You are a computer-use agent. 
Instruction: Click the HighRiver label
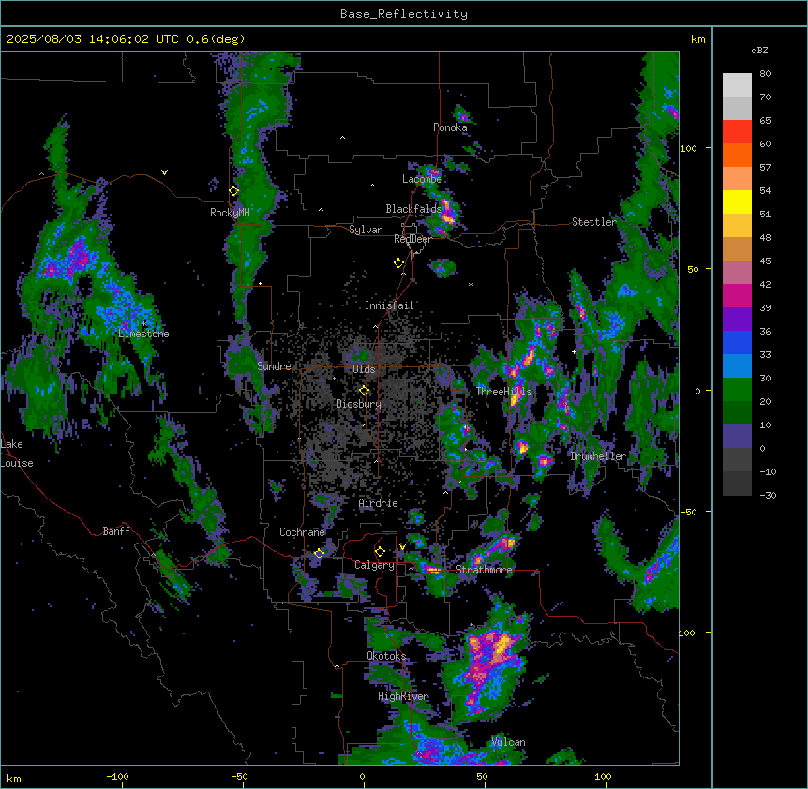tap(403, 696)
